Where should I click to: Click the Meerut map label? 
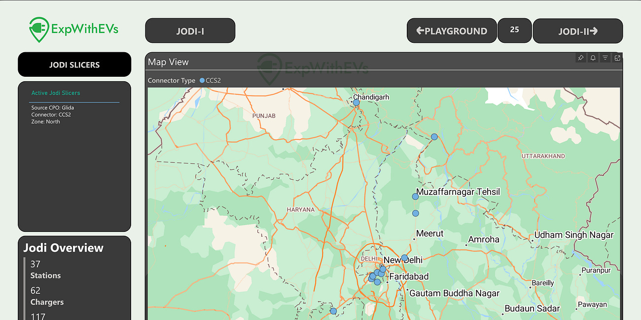click(x=430, y=233)
